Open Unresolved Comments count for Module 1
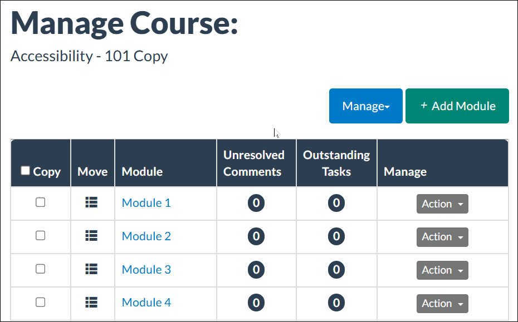This screenshot has height=322, width=518. (256, 202)
